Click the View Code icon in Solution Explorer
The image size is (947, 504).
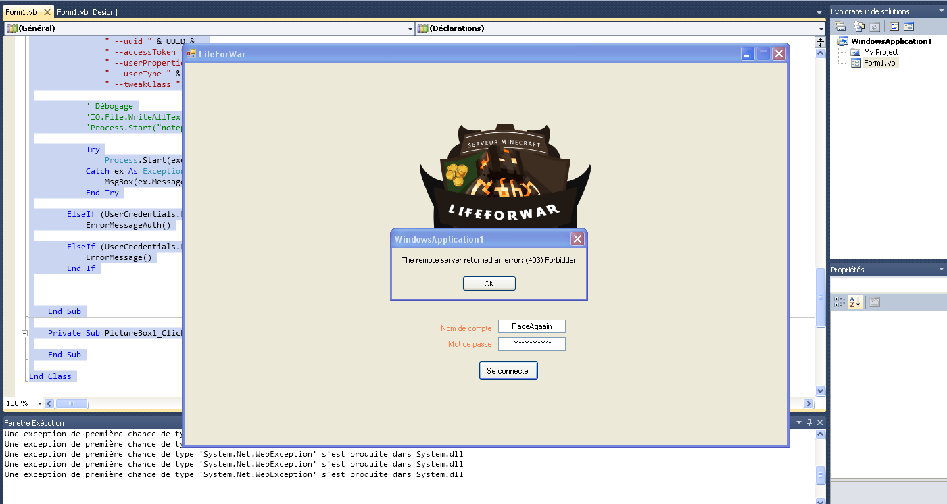click(x=894, y=26)
